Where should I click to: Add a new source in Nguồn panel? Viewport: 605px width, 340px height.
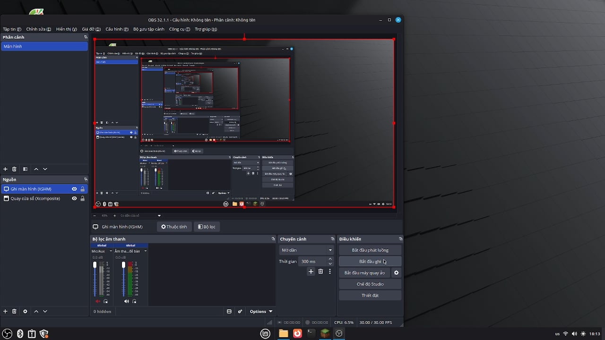[x=5, y=311]
